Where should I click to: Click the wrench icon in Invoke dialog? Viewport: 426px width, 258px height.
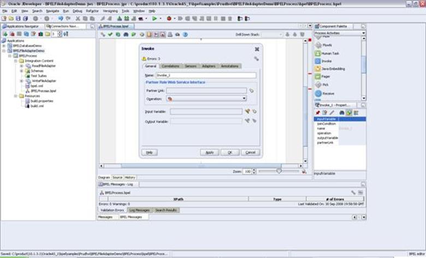256,58
